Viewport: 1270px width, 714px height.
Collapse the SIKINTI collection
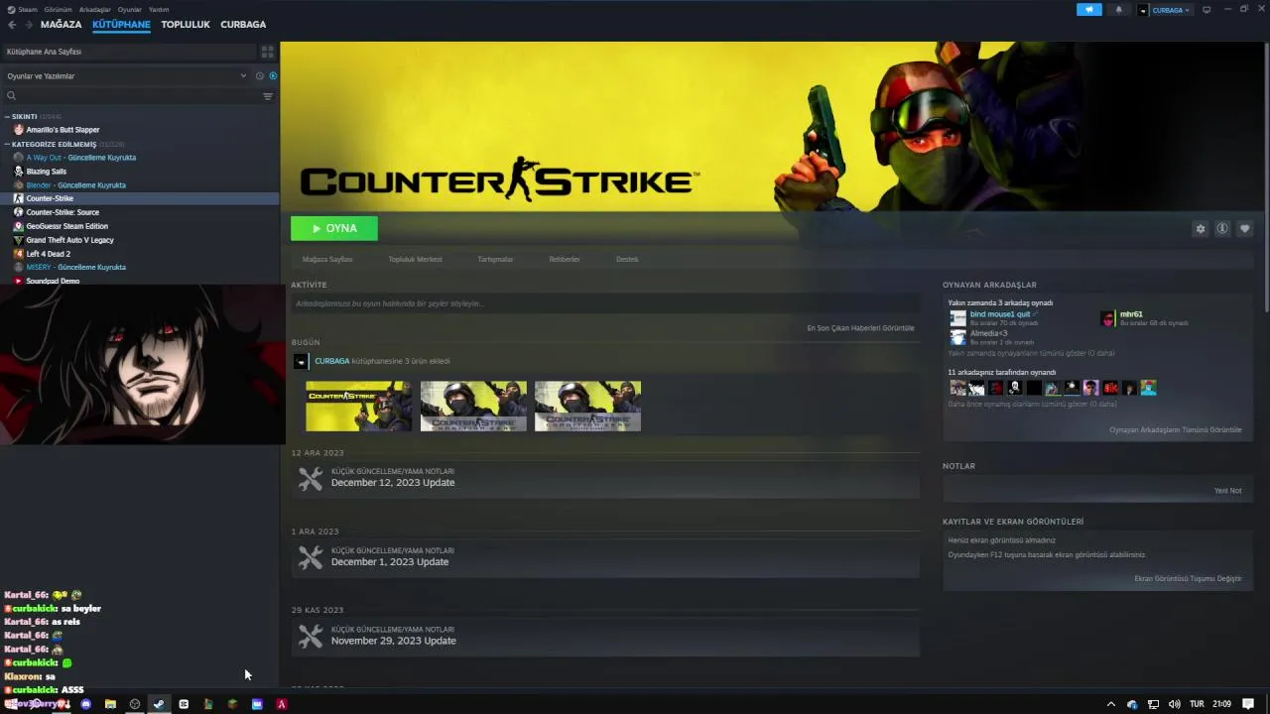point(7,116)
